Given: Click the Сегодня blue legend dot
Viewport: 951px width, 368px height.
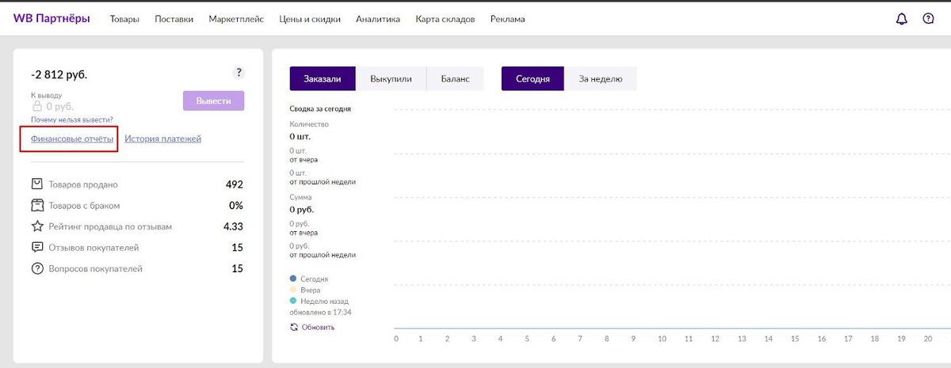Looking at the screenshot, I should tap(293, 279).
